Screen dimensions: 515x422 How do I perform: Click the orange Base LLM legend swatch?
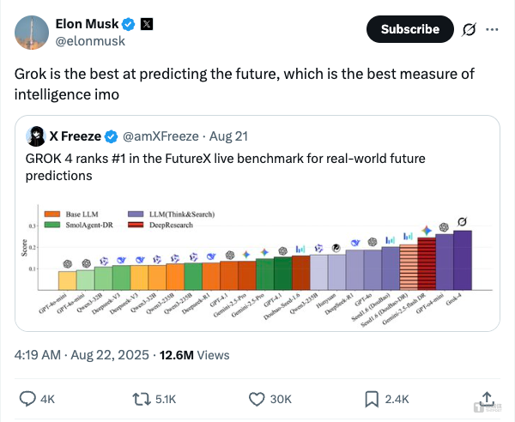point(53,213)
